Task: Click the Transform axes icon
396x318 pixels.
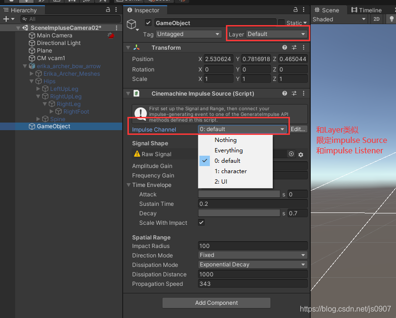Action: pos(136,47)
